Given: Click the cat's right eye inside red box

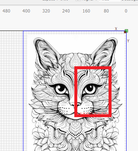Looking at the screenshot, I should [x=91, y=89].
